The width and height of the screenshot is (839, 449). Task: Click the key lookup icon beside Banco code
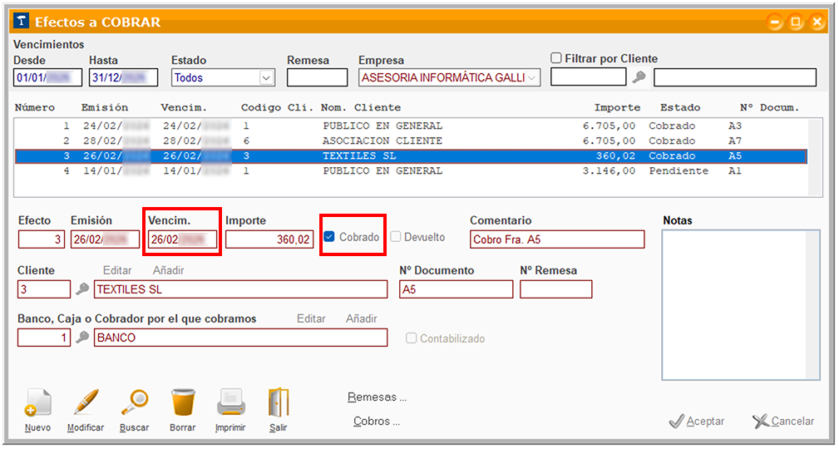click(82, 338)
